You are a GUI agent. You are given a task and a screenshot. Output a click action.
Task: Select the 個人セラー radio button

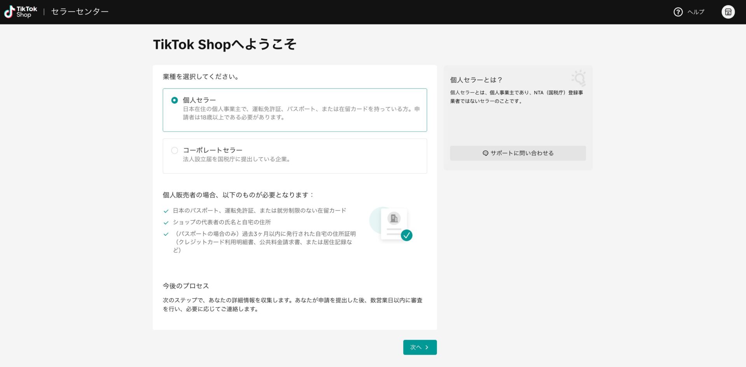click(x=174, y=100)
